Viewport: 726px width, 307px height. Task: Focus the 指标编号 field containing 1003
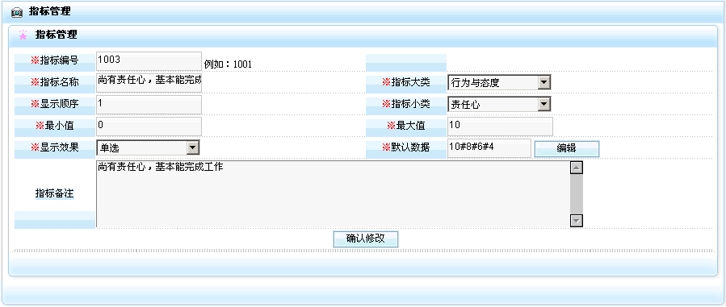coord(149,61)
